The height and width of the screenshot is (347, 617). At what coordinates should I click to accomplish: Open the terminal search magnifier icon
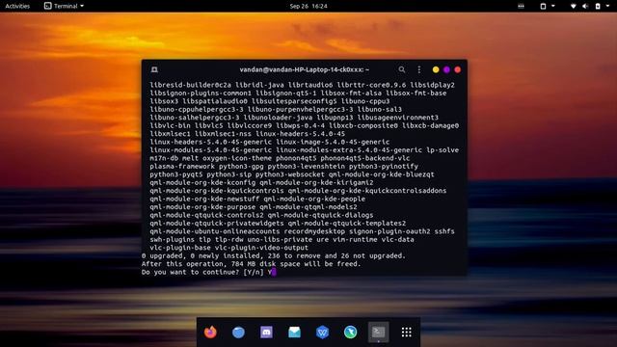[x=401, y=69]
